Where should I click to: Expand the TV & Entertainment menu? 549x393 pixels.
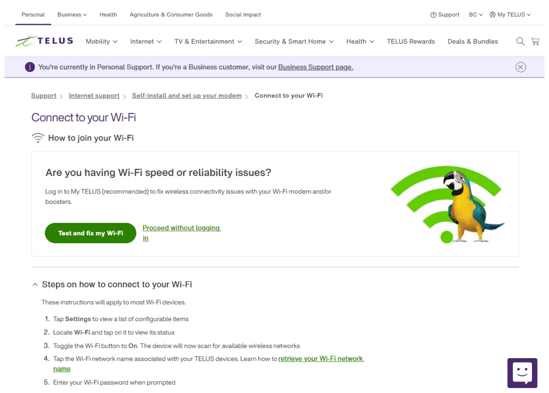coord(208,41)
